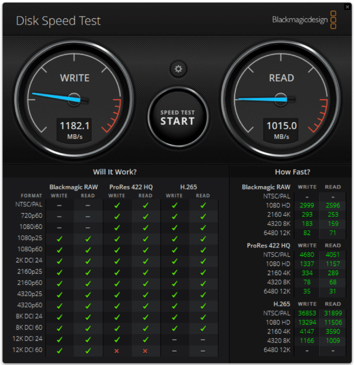This screenshot has height=365, width=354.
Task: Click the Will It Work? heading
Action: 115,172
